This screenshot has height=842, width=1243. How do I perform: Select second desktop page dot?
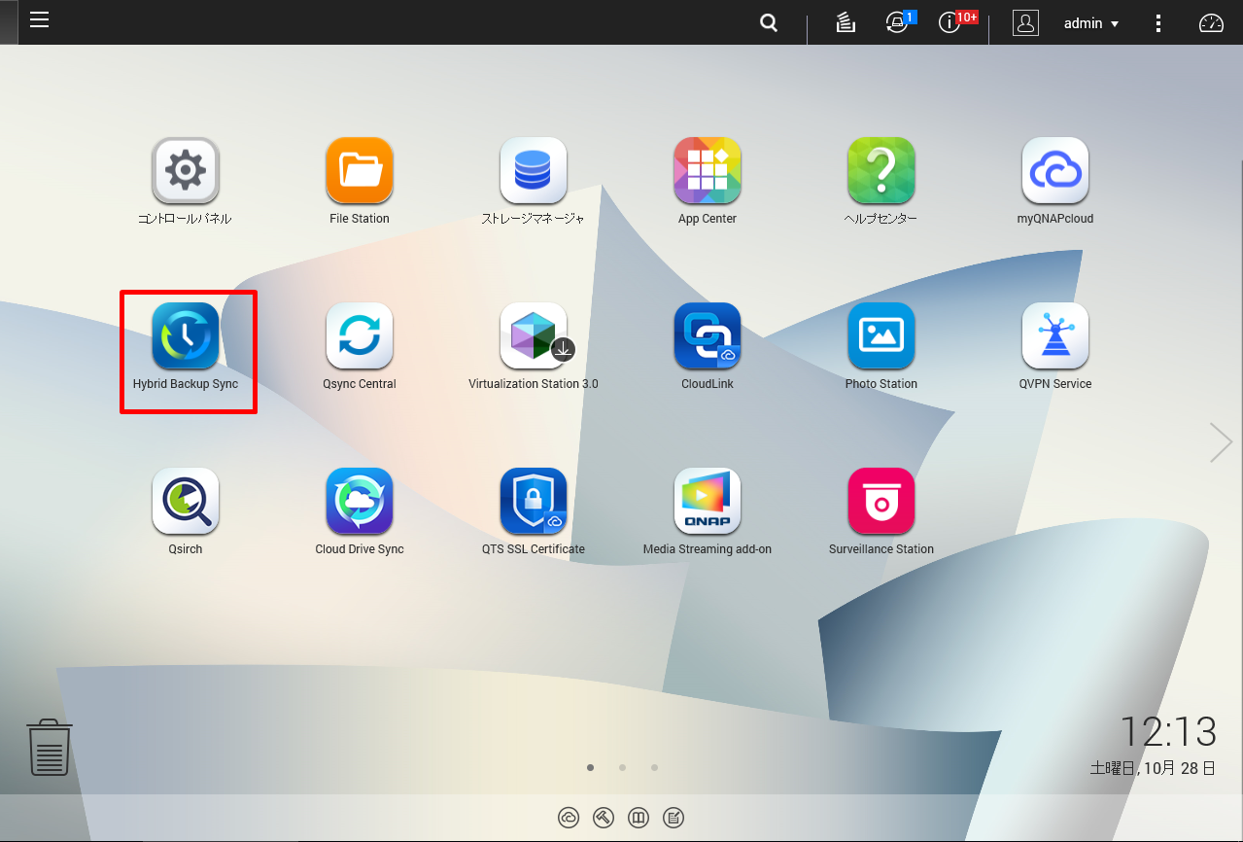coord(622,767)
